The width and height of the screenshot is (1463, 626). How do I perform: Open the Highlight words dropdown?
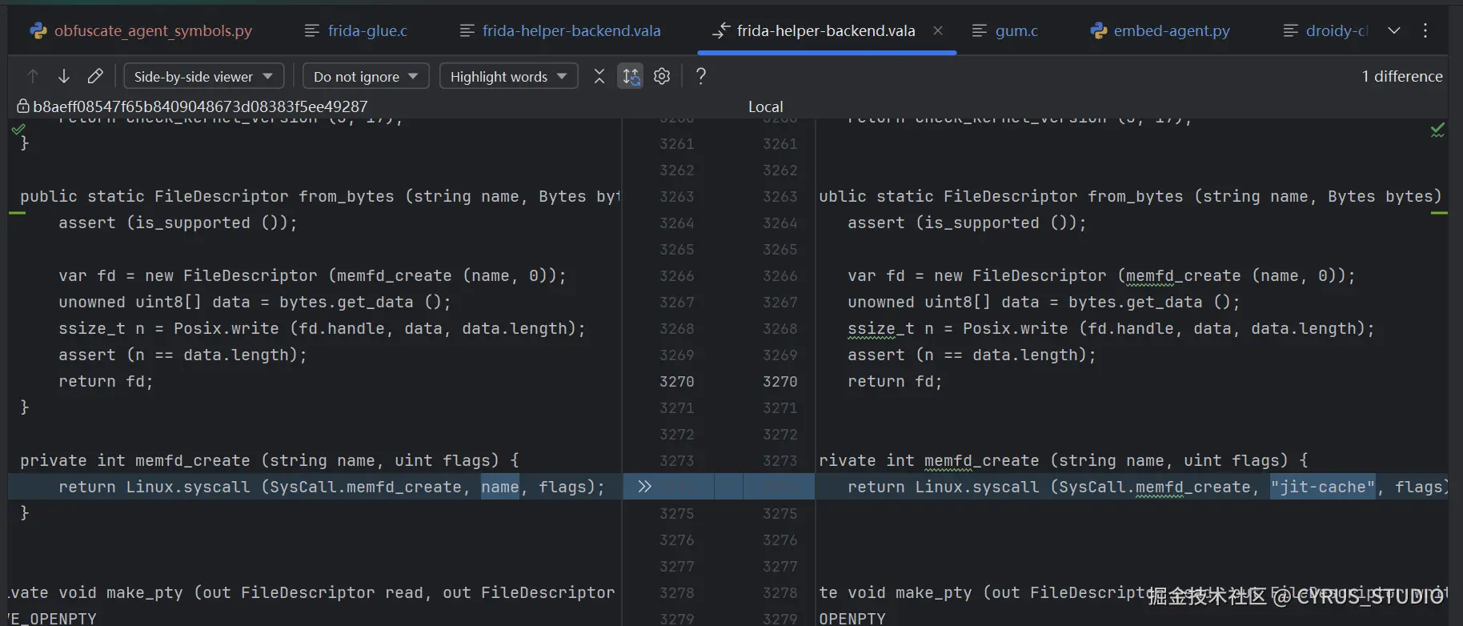[x=508, y=76]
